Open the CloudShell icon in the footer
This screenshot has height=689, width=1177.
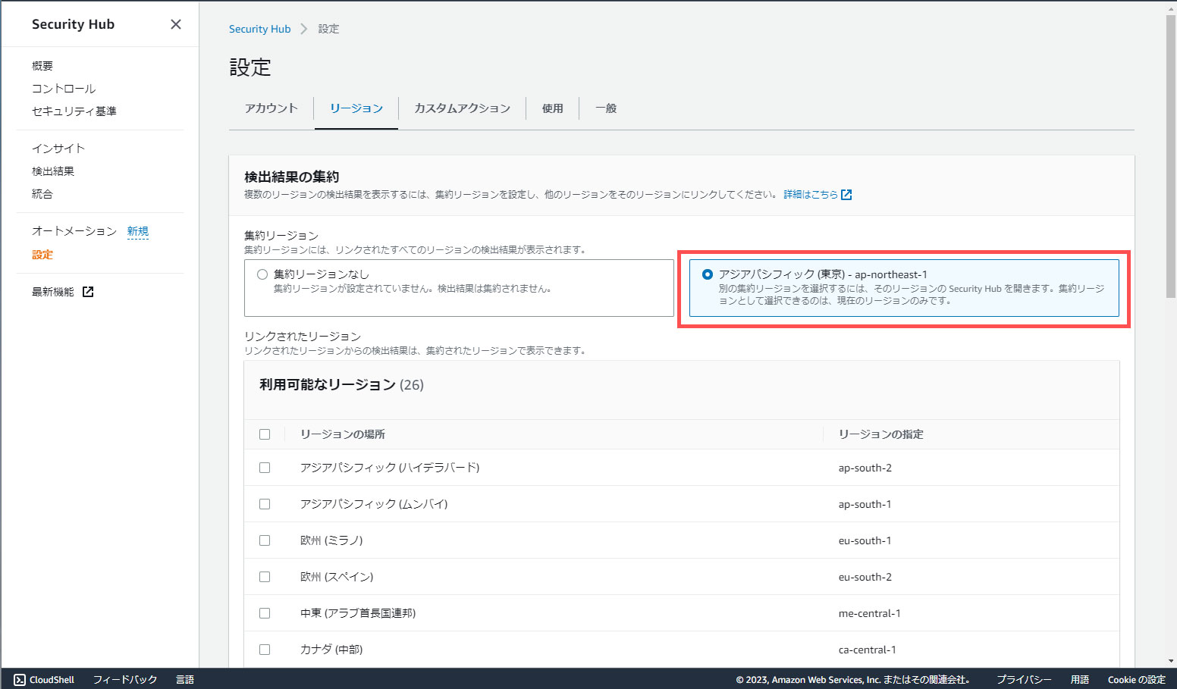point(20,680)
